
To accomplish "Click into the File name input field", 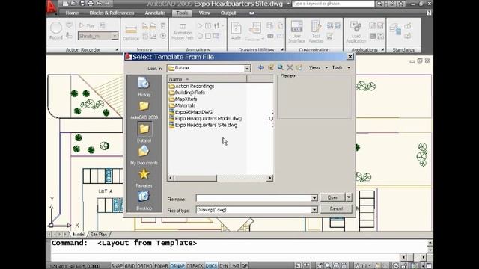I will (253, 198).
